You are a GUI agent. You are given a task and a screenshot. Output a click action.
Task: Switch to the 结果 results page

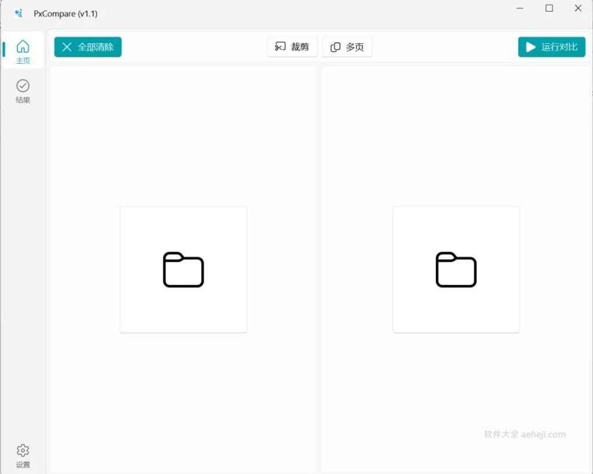23,91
